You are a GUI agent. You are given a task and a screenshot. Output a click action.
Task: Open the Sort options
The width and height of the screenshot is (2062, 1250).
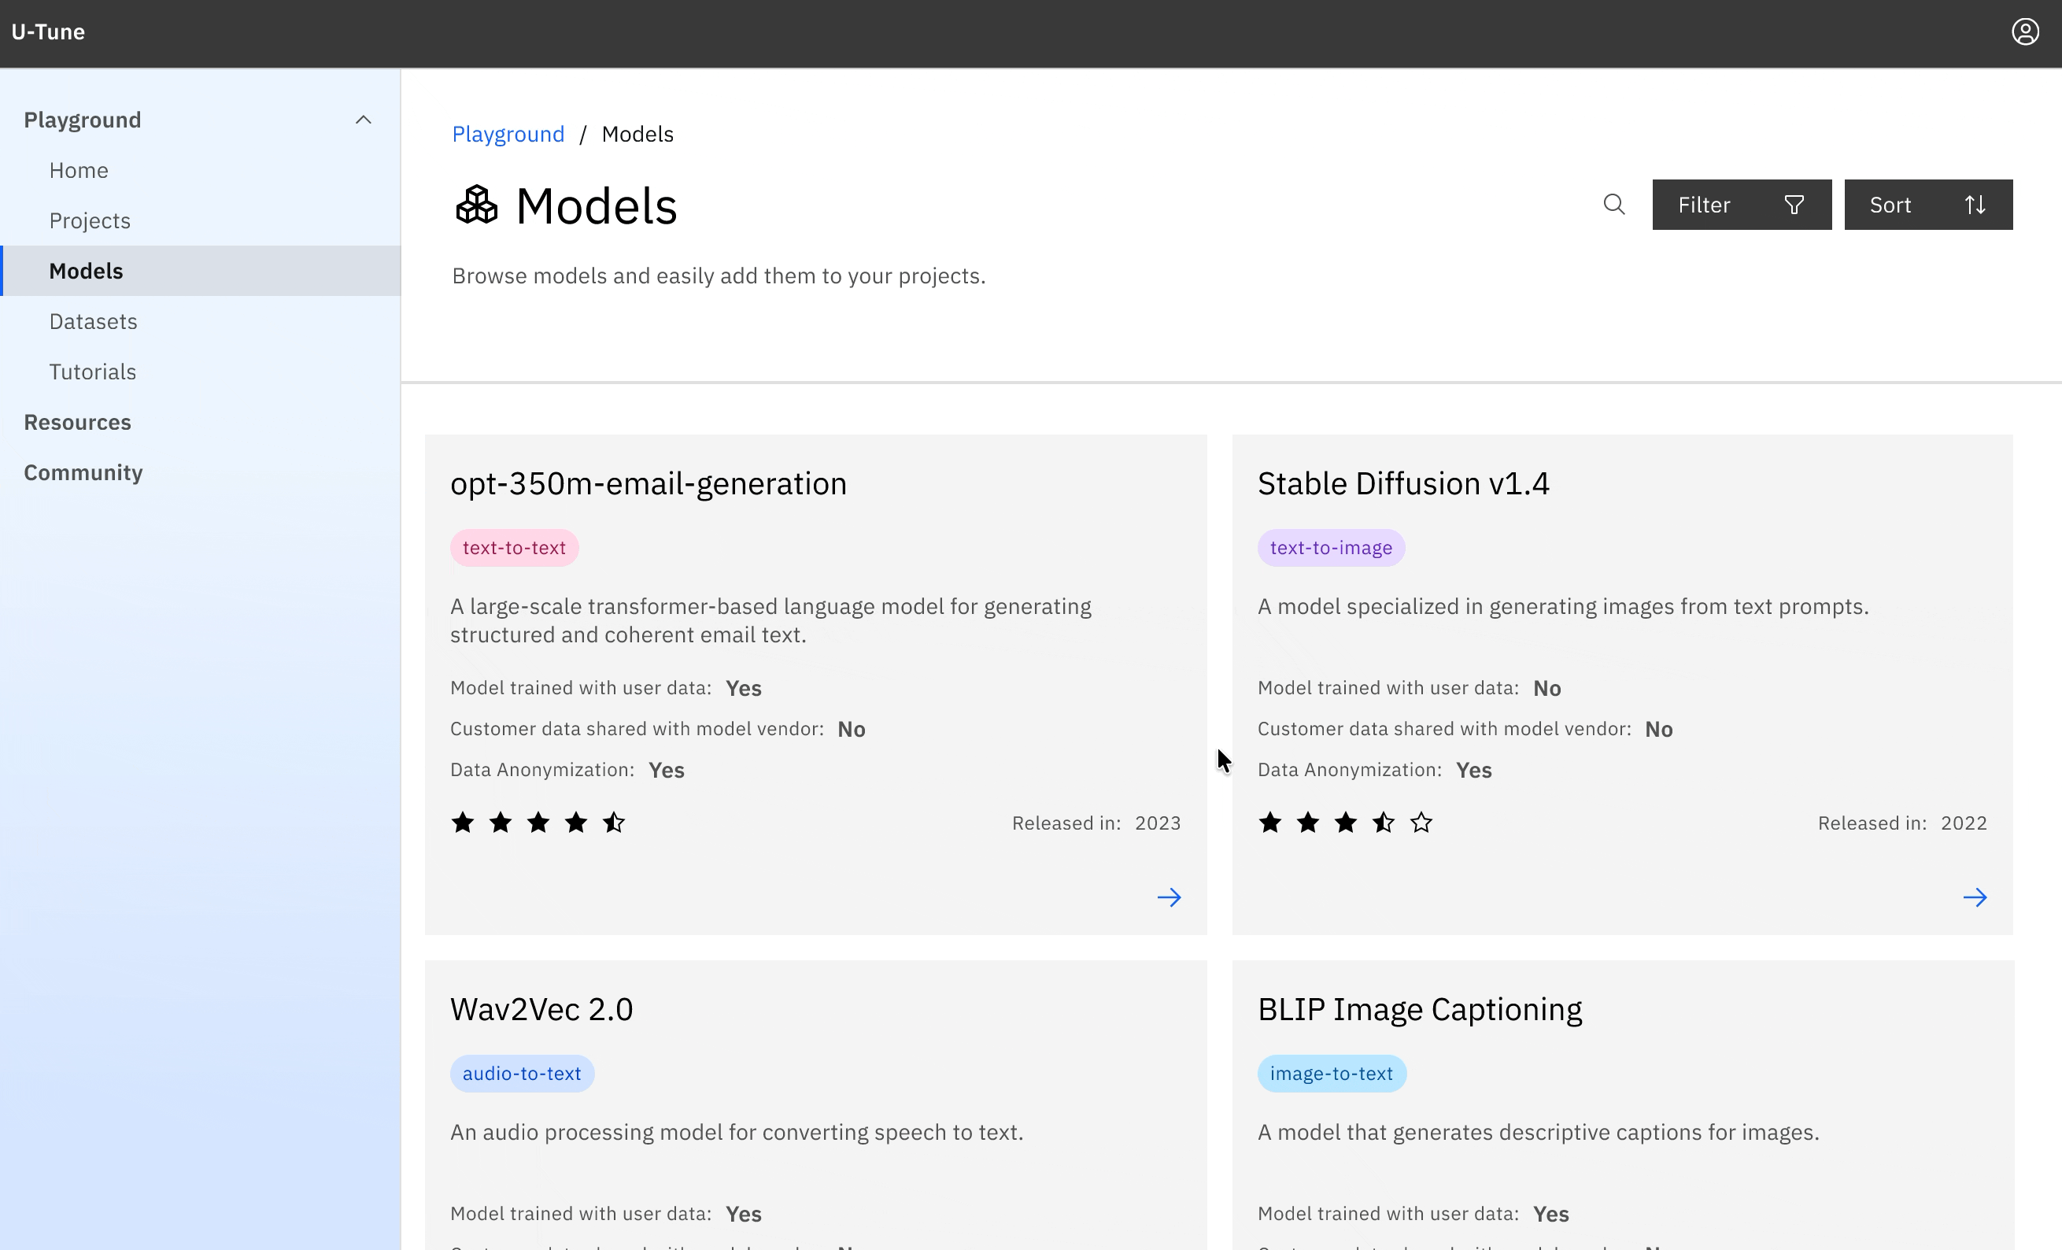[1927, 205]
